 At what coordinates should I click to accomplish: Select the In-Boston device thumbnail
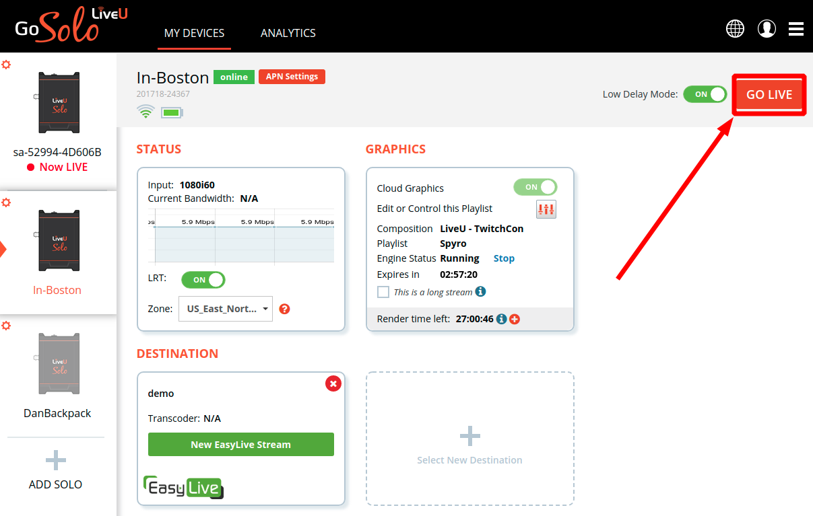(57, 241)
